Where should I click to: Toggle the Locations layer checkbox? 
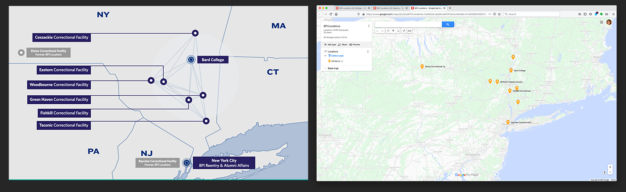click(326, 51)
